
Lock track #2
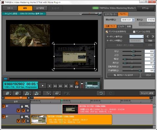point(22,106)
